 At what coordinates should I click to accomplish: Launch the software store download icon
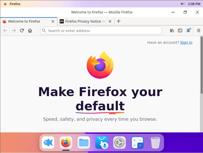tap(102, 143)
